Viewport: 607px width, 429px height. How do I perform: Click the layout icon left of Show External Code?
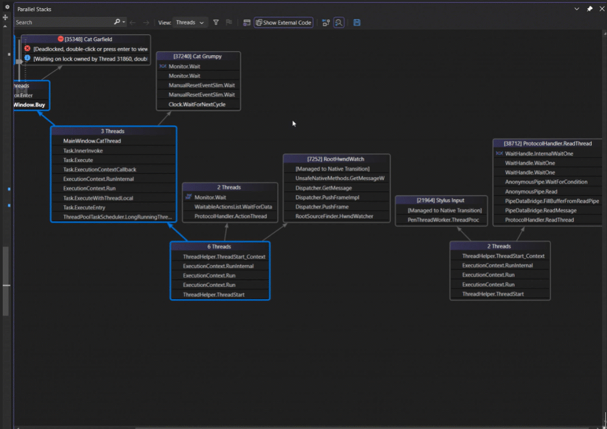pos(247,22)
